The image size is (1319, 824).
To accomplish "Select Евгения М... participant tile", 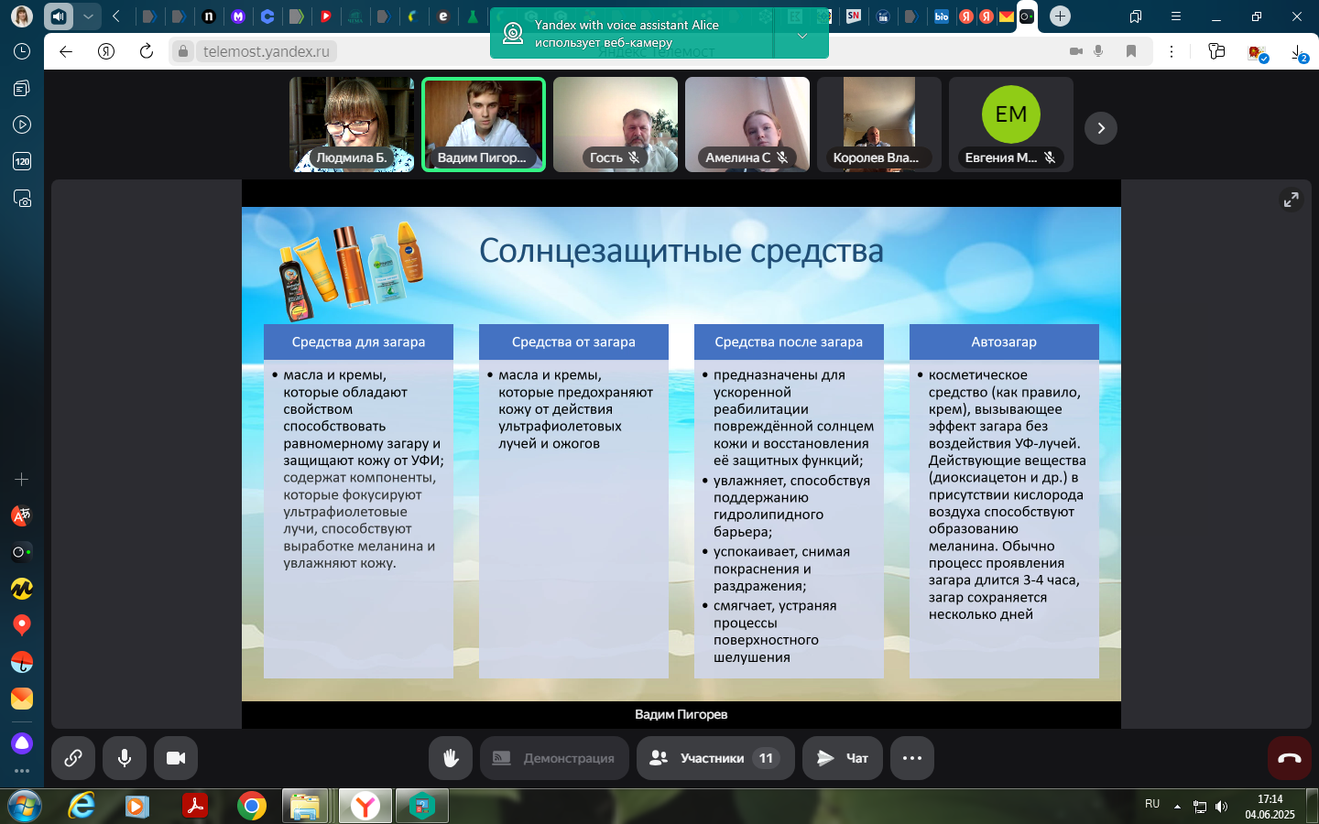I will (1011, 125).
